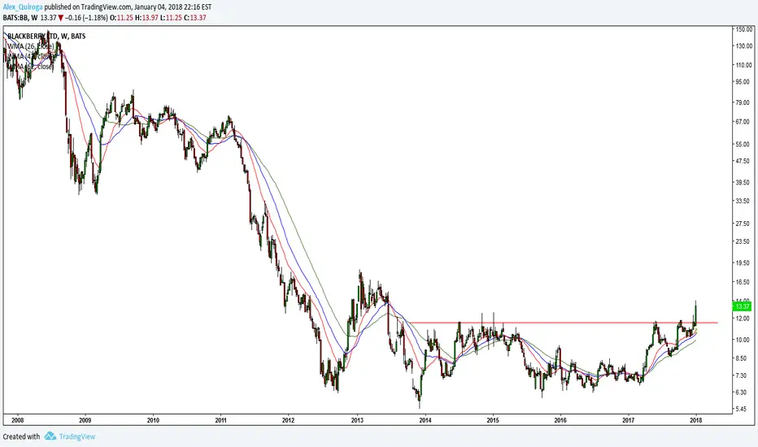
Task: Click the red down-arrow change indicator
Action: pos(61,18)
